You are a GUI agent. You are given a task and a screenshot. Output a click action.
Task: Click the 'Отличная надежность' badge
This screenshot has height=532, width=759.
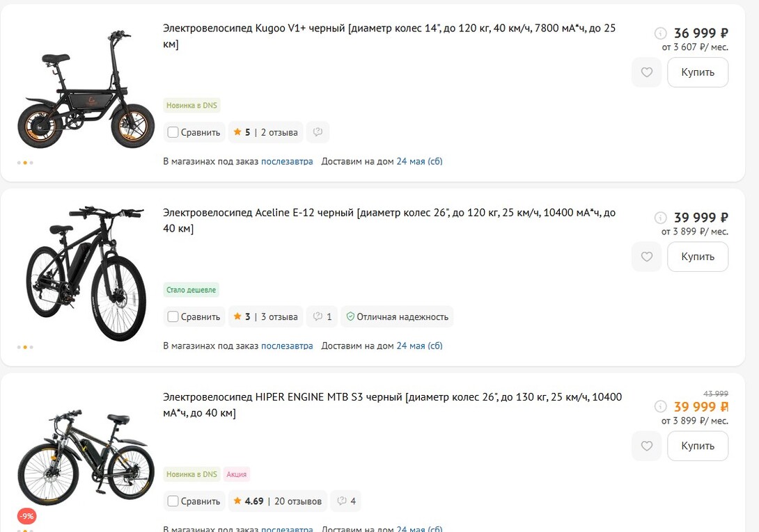(397, 316)
